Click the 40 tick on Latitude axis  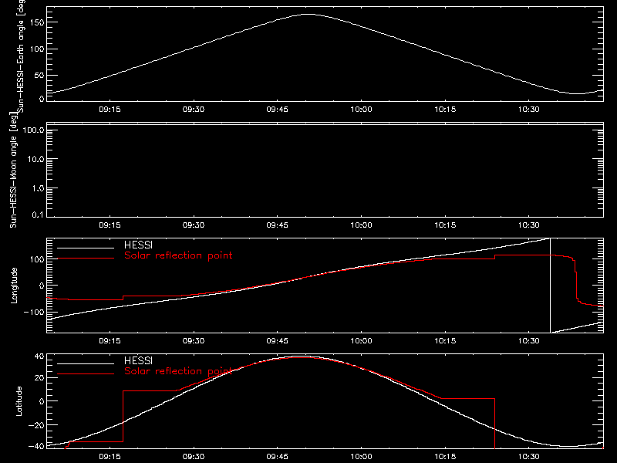pyautogui.click(x=39, y=357)
